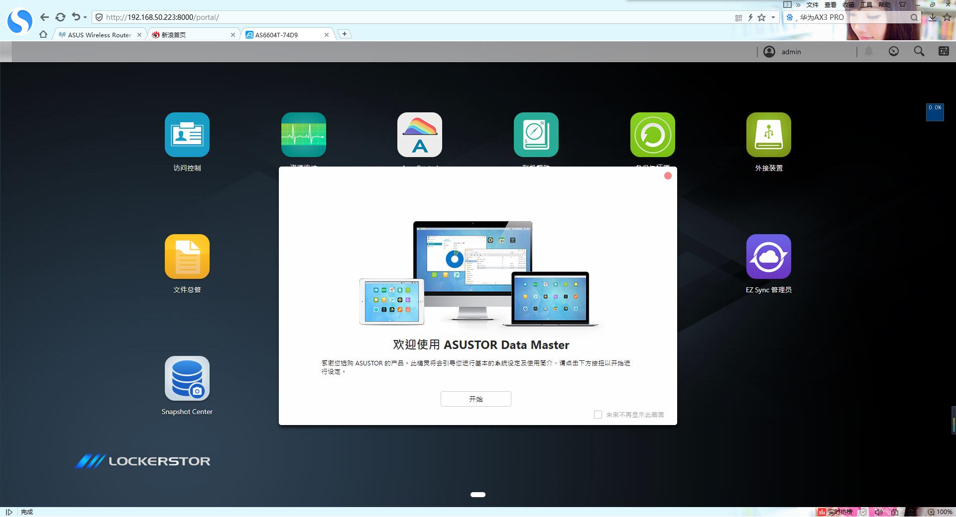Open the 文件 menu
This screenshot has height=517, width=956.
pos(813,4)
